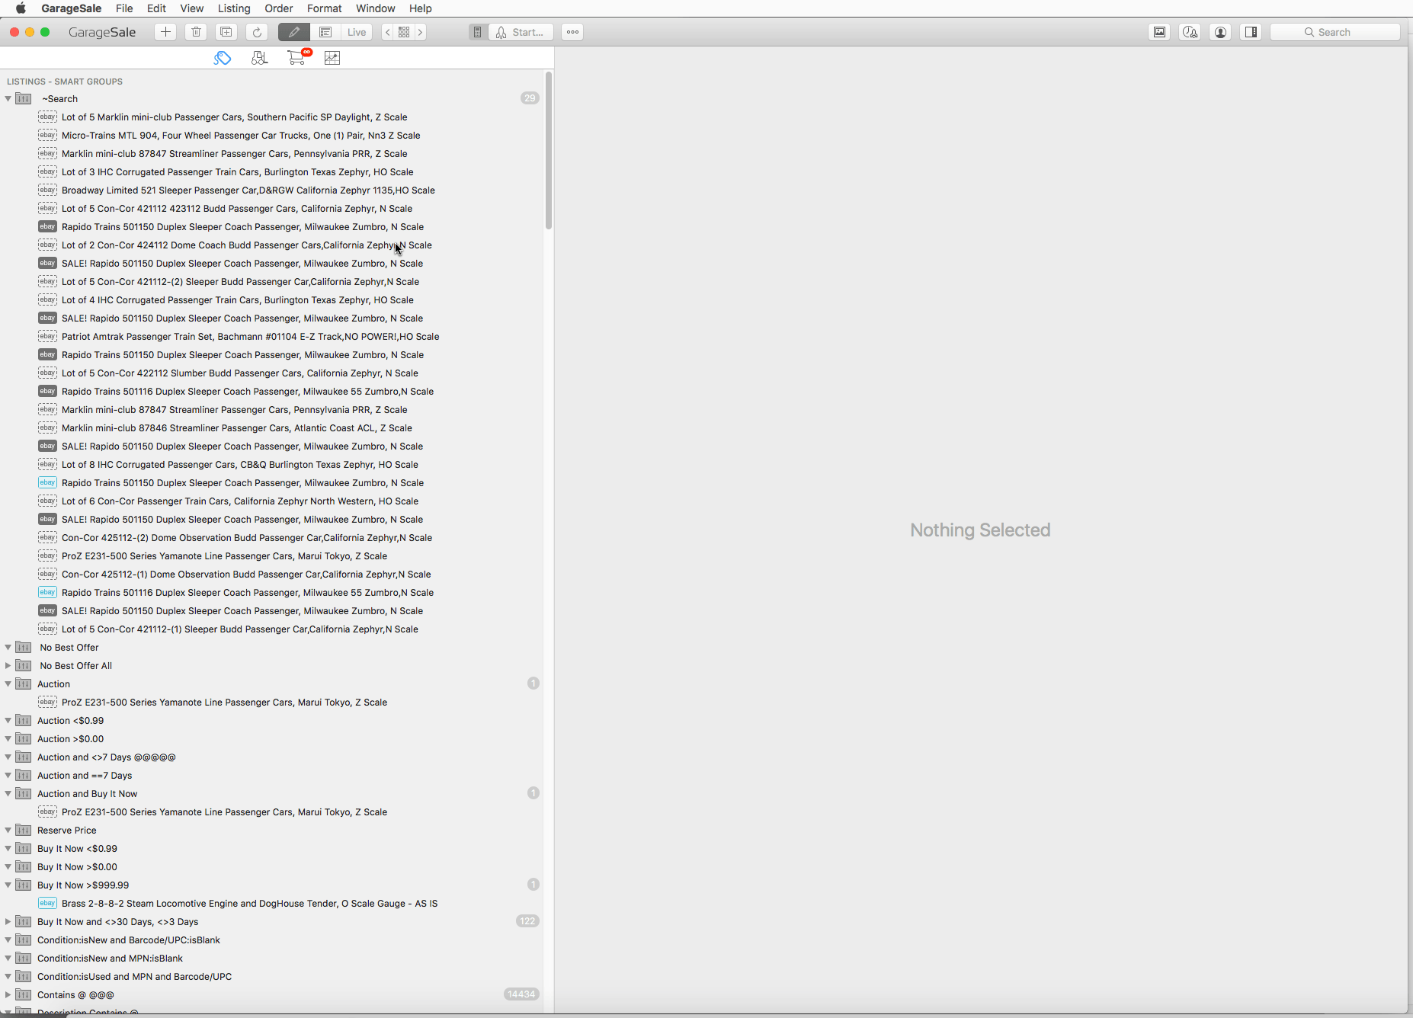The width and height of the screenshot is (1413, 1018).
Task: Click the trash delete button in toolbar
Action: [196, 32]
